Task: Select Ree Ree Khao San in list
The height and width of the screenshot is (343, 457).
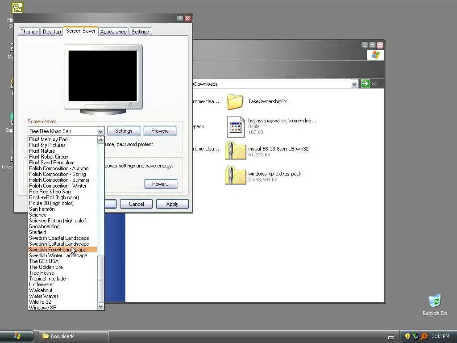Action: tap(62, 192)
